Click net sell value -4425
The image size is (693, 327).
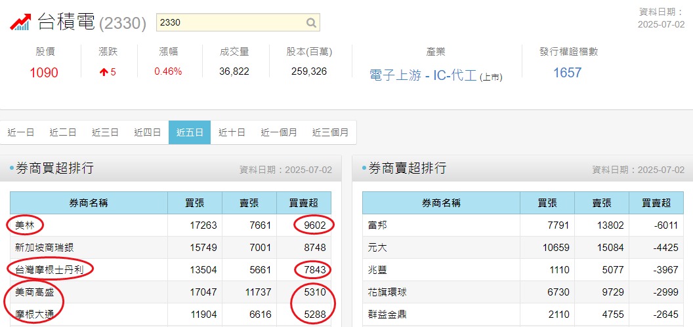click(665, 248)
